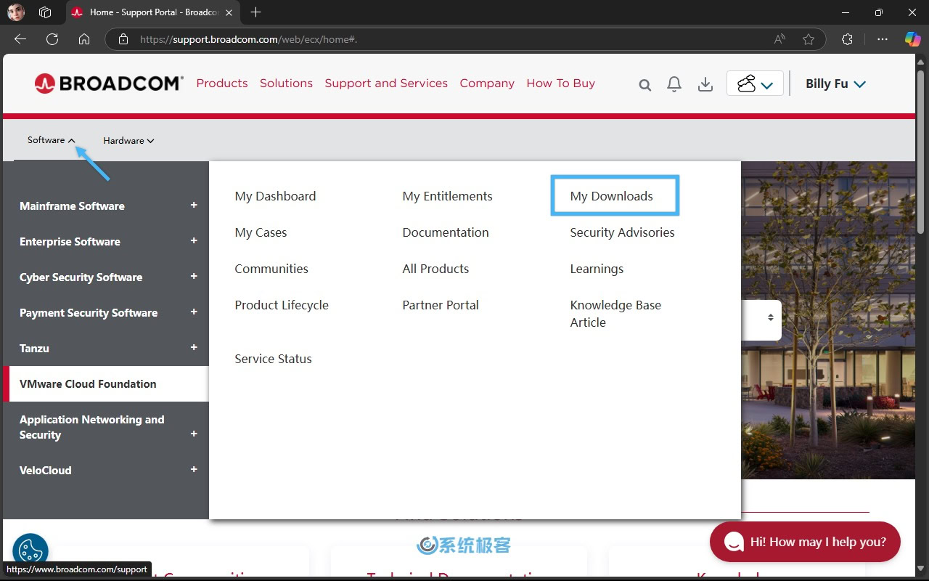Expand Application Networking and Security plus icon
The height and width of the screenshot is (581, 929).
tap(194, 434)
